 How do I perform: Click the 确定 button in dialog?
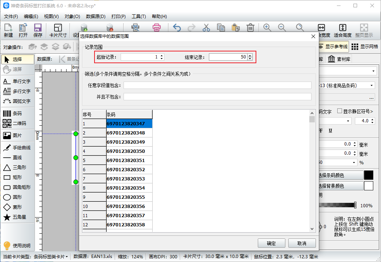click(271, 243)
